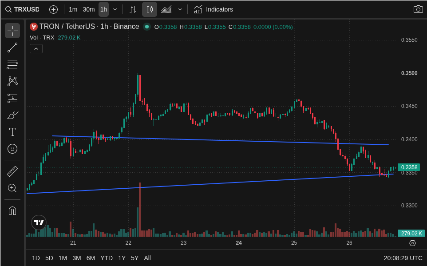Click the TRON / TetherUS symbol title
This screenshot has width=427, height=266.
89,27
